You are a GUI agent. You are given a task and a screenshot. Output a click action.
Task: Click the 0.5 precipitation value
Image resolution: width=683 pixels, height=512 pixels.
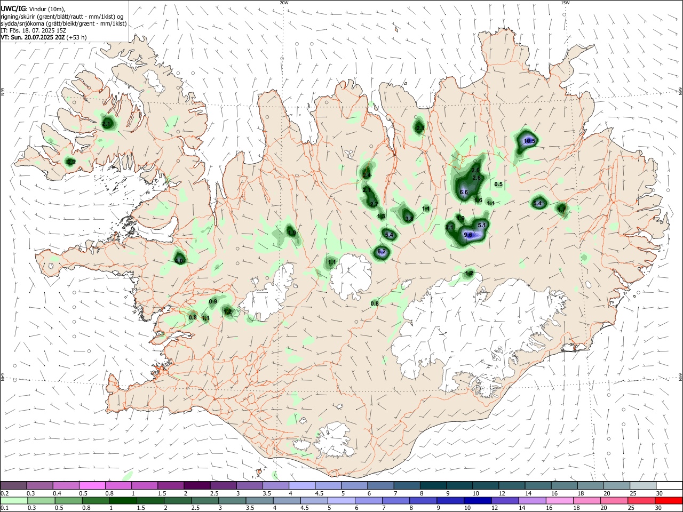pos(498,184)
